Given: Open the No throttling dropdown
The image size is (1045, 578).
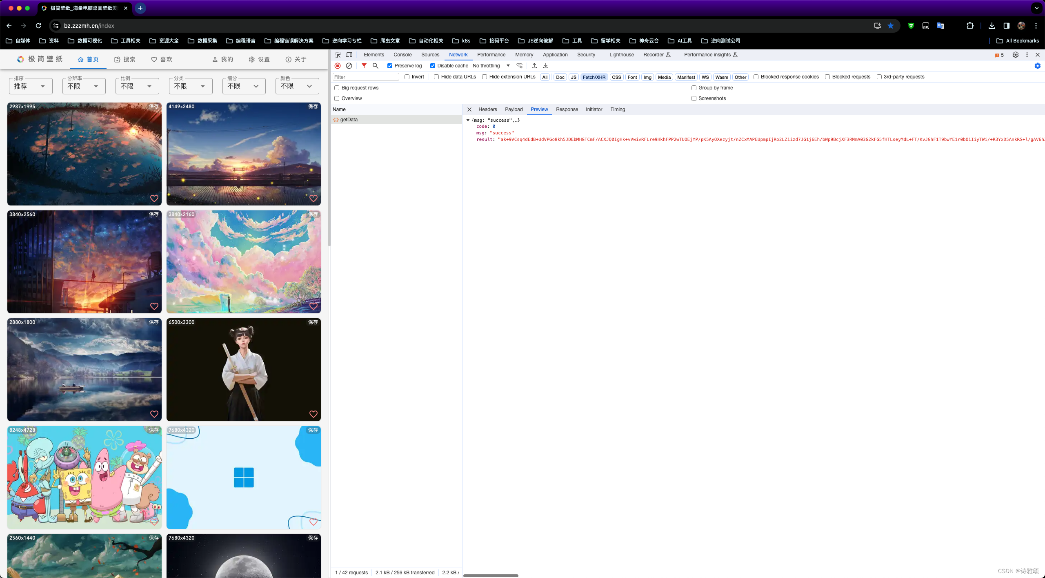Looking at the screenshot, I should 491,66.
